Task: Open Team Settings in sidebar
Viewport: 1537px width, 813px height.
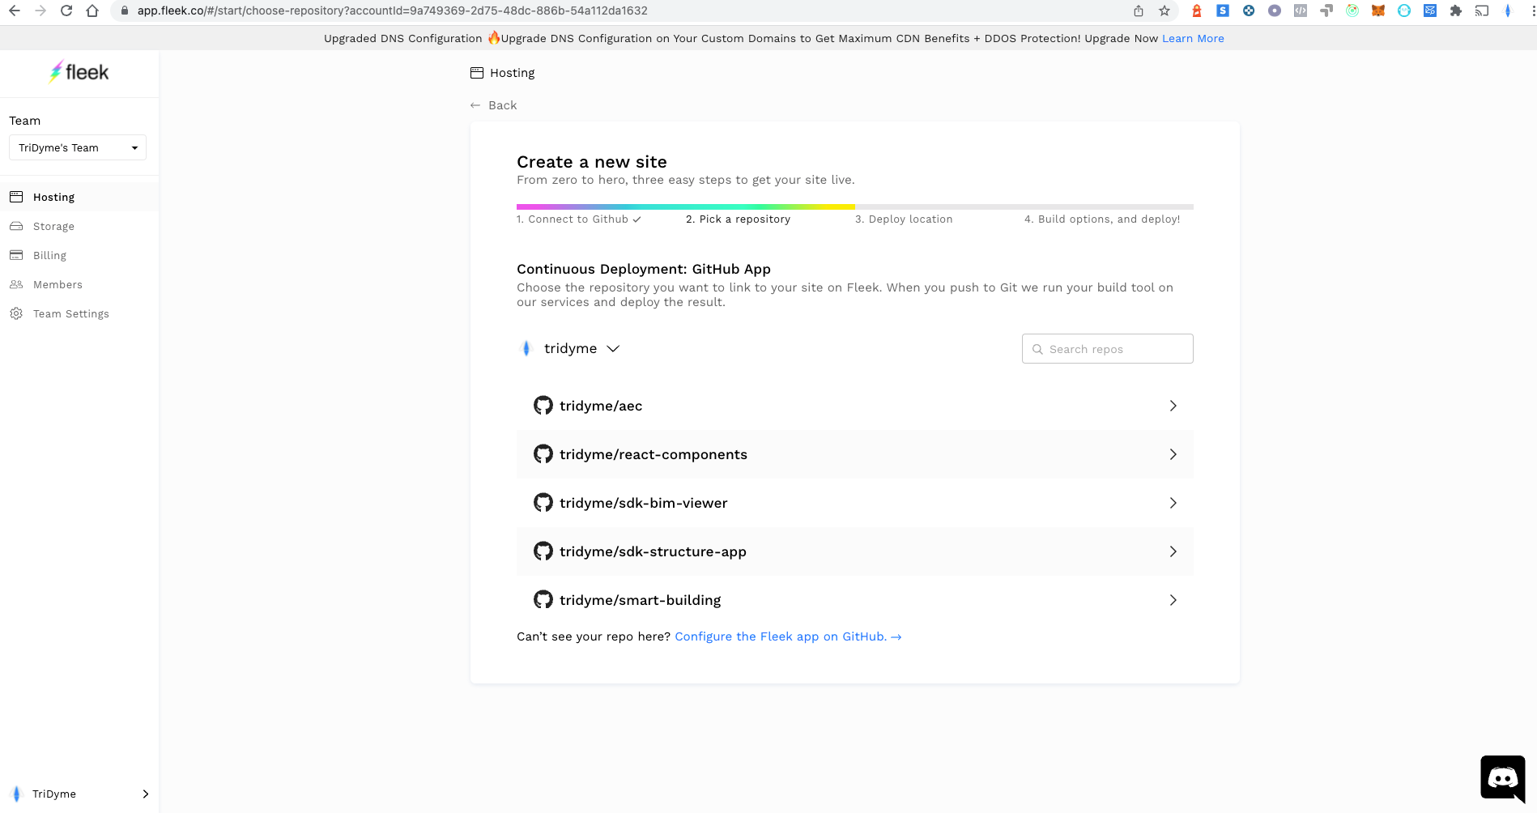Action: pos(79,313)
